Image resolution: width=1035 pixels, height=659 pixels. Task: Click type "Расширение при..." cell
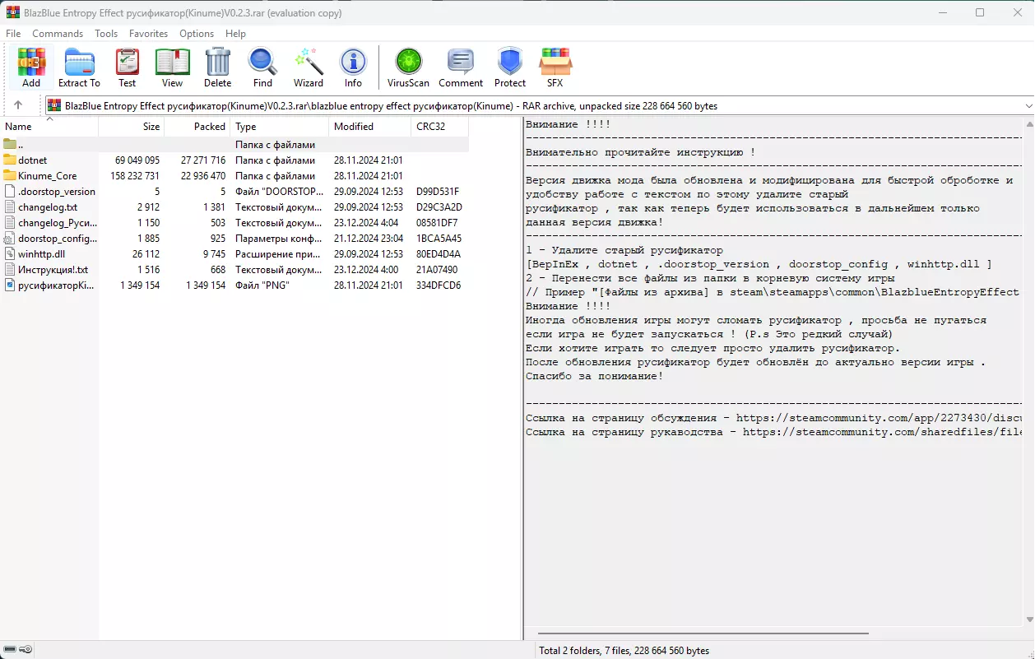point(278,253)
